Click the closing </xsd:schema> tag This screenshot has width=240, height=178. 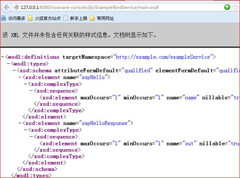pos(37,169)
